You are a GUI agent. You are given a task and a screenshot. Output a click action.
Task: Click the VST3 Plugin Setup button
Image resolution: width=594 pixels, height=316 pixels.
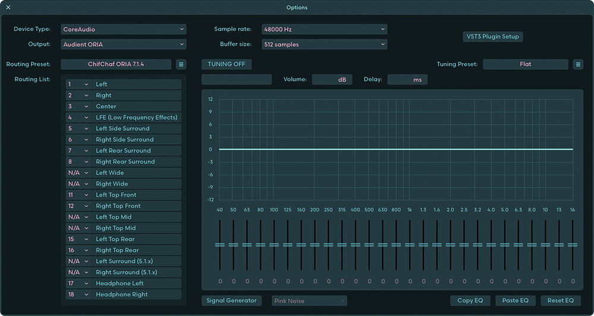pos(493,37)
